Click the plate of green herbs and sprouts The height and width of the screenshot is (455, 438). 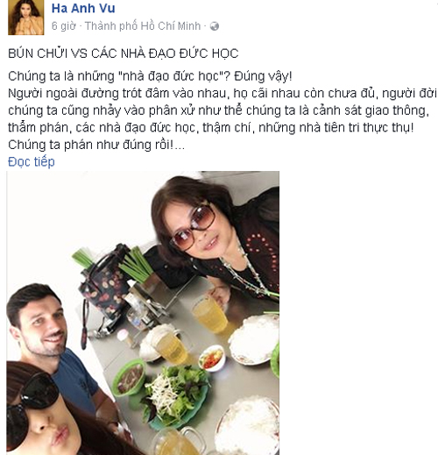[174, 393]
